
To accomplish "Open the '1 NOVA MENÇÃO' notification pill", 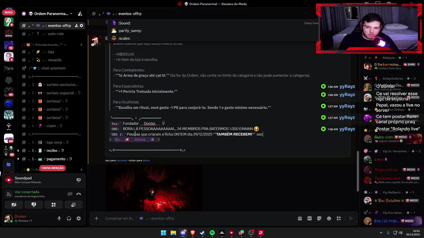I will tap(52, 168).
